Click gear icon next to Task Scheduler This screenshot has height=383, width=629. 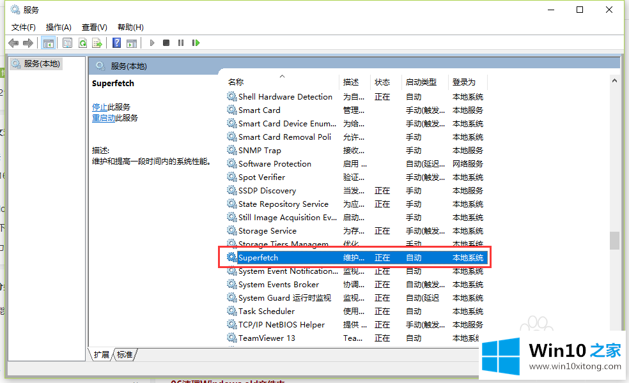point(231,311)
